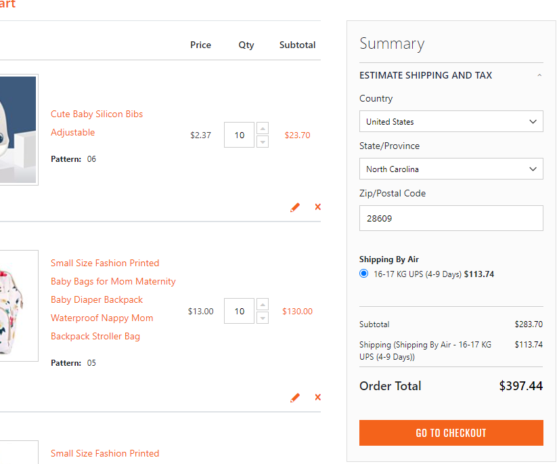The width and height of the screenshot is (559, 464).
Task: Collapse the Estimate Shipping and Tax section
Action: coord(539,75)
